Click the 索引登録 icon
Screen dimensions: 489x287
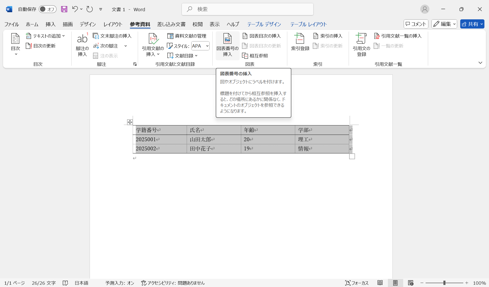(x=300, y=42)
